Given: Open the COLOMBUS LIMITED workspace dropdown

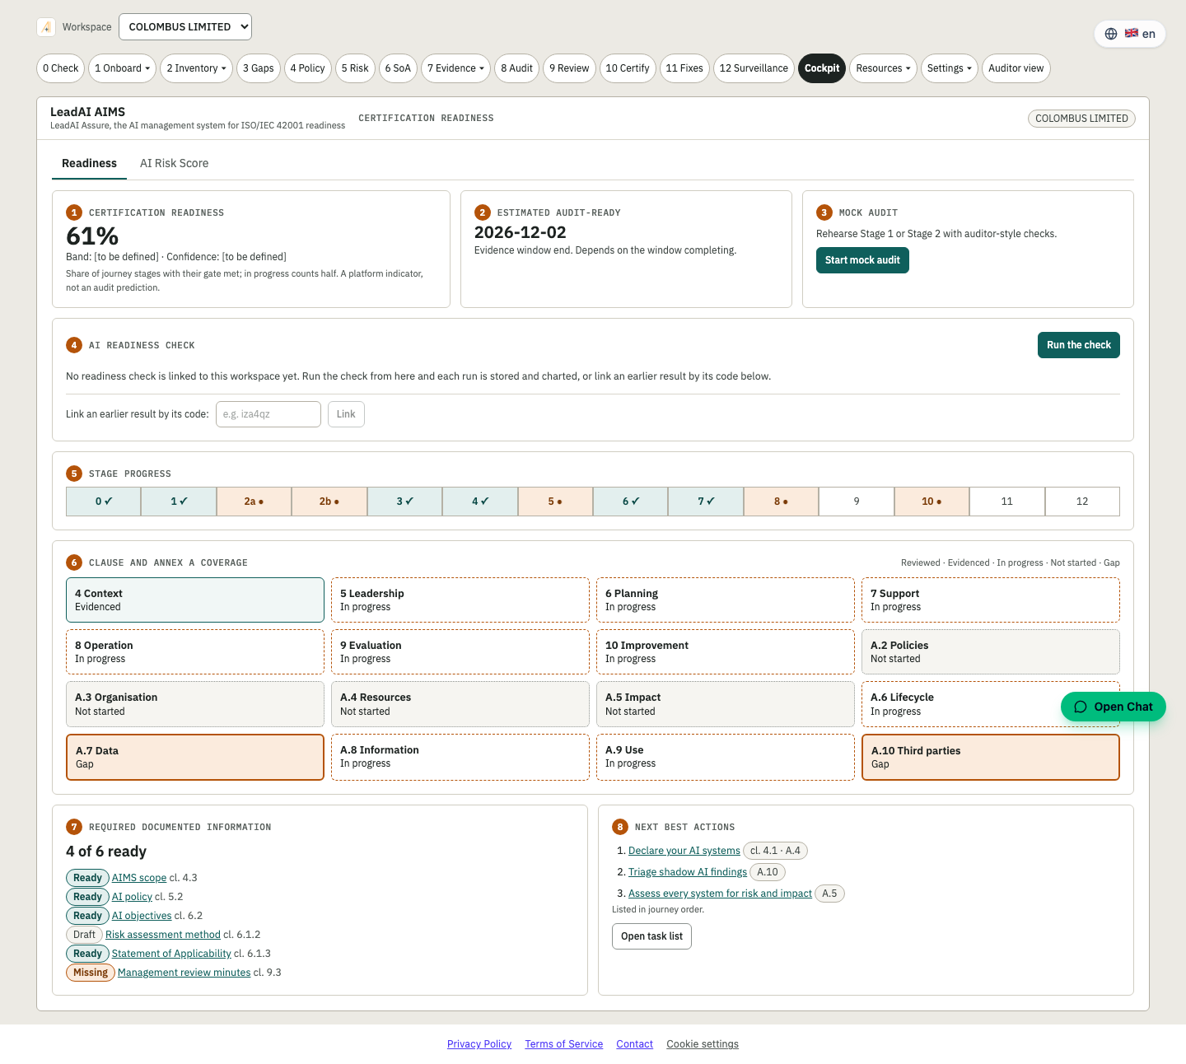Looking at the screenshot, I should 185,27.
